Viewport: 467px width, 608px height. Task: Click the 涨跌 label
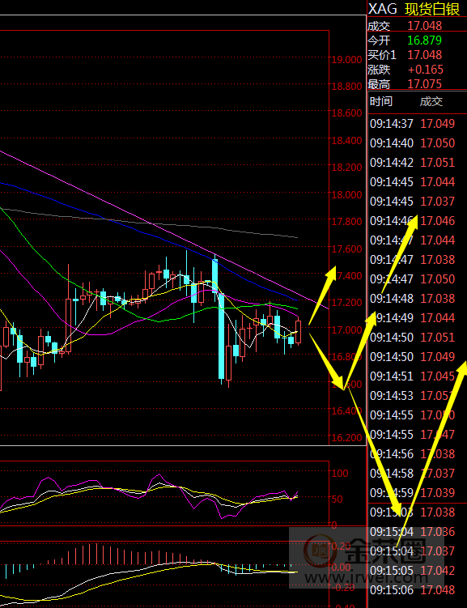click(379, 70)
